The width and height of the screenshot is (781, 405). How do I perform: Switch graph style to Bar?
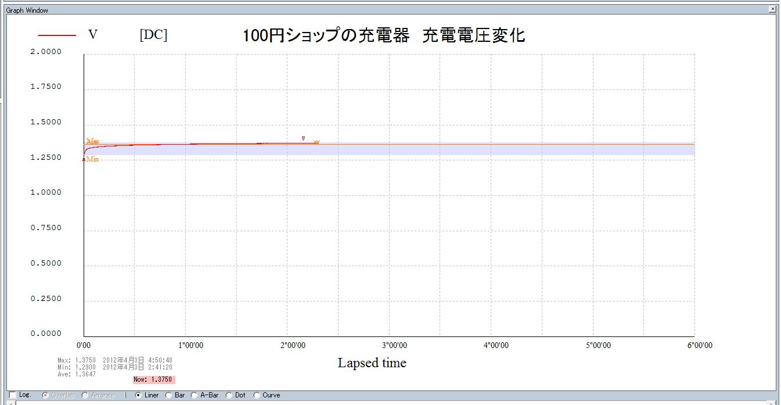168,395
